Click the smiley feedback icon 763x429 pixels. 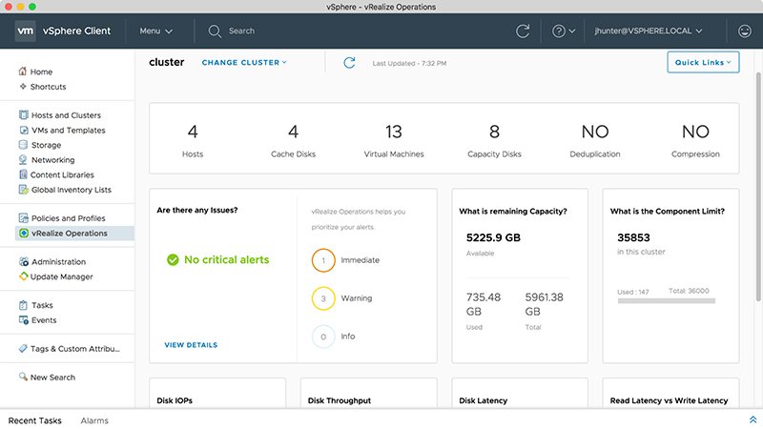click(x=745, y=31)
